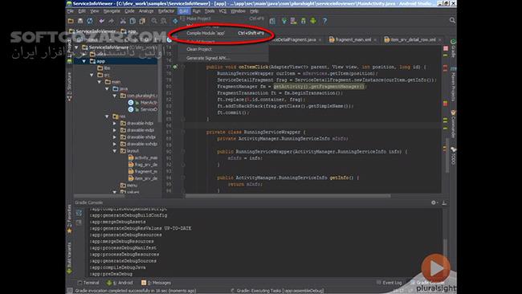Click the Open folder toolbar icon

(x=71, y=21)
